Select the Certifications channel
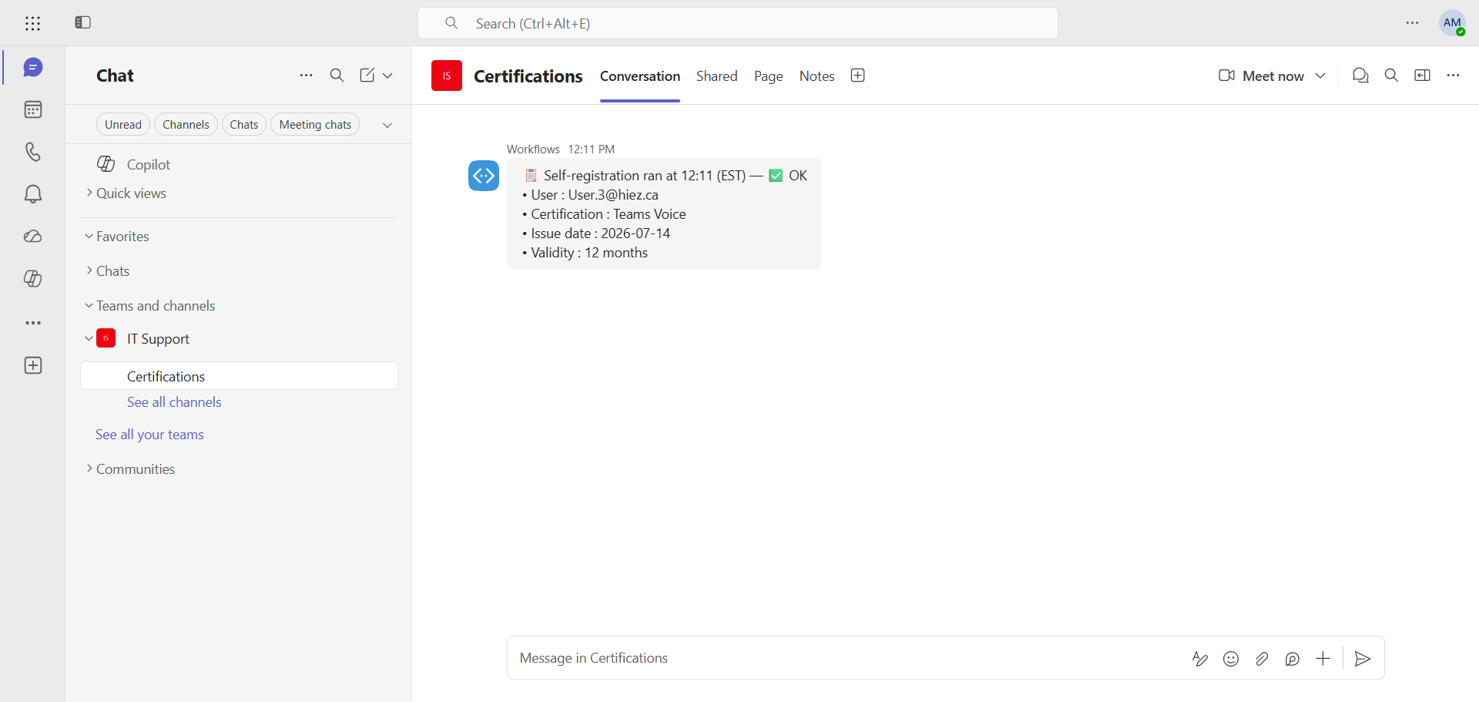The width and height of the screenshot is (1479, 702). tap(239, 376)
